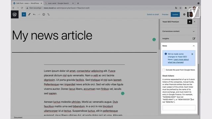Toggle the Yoast SEO sidebar icon
212x119 pixels.
click(x=190, y=15)
